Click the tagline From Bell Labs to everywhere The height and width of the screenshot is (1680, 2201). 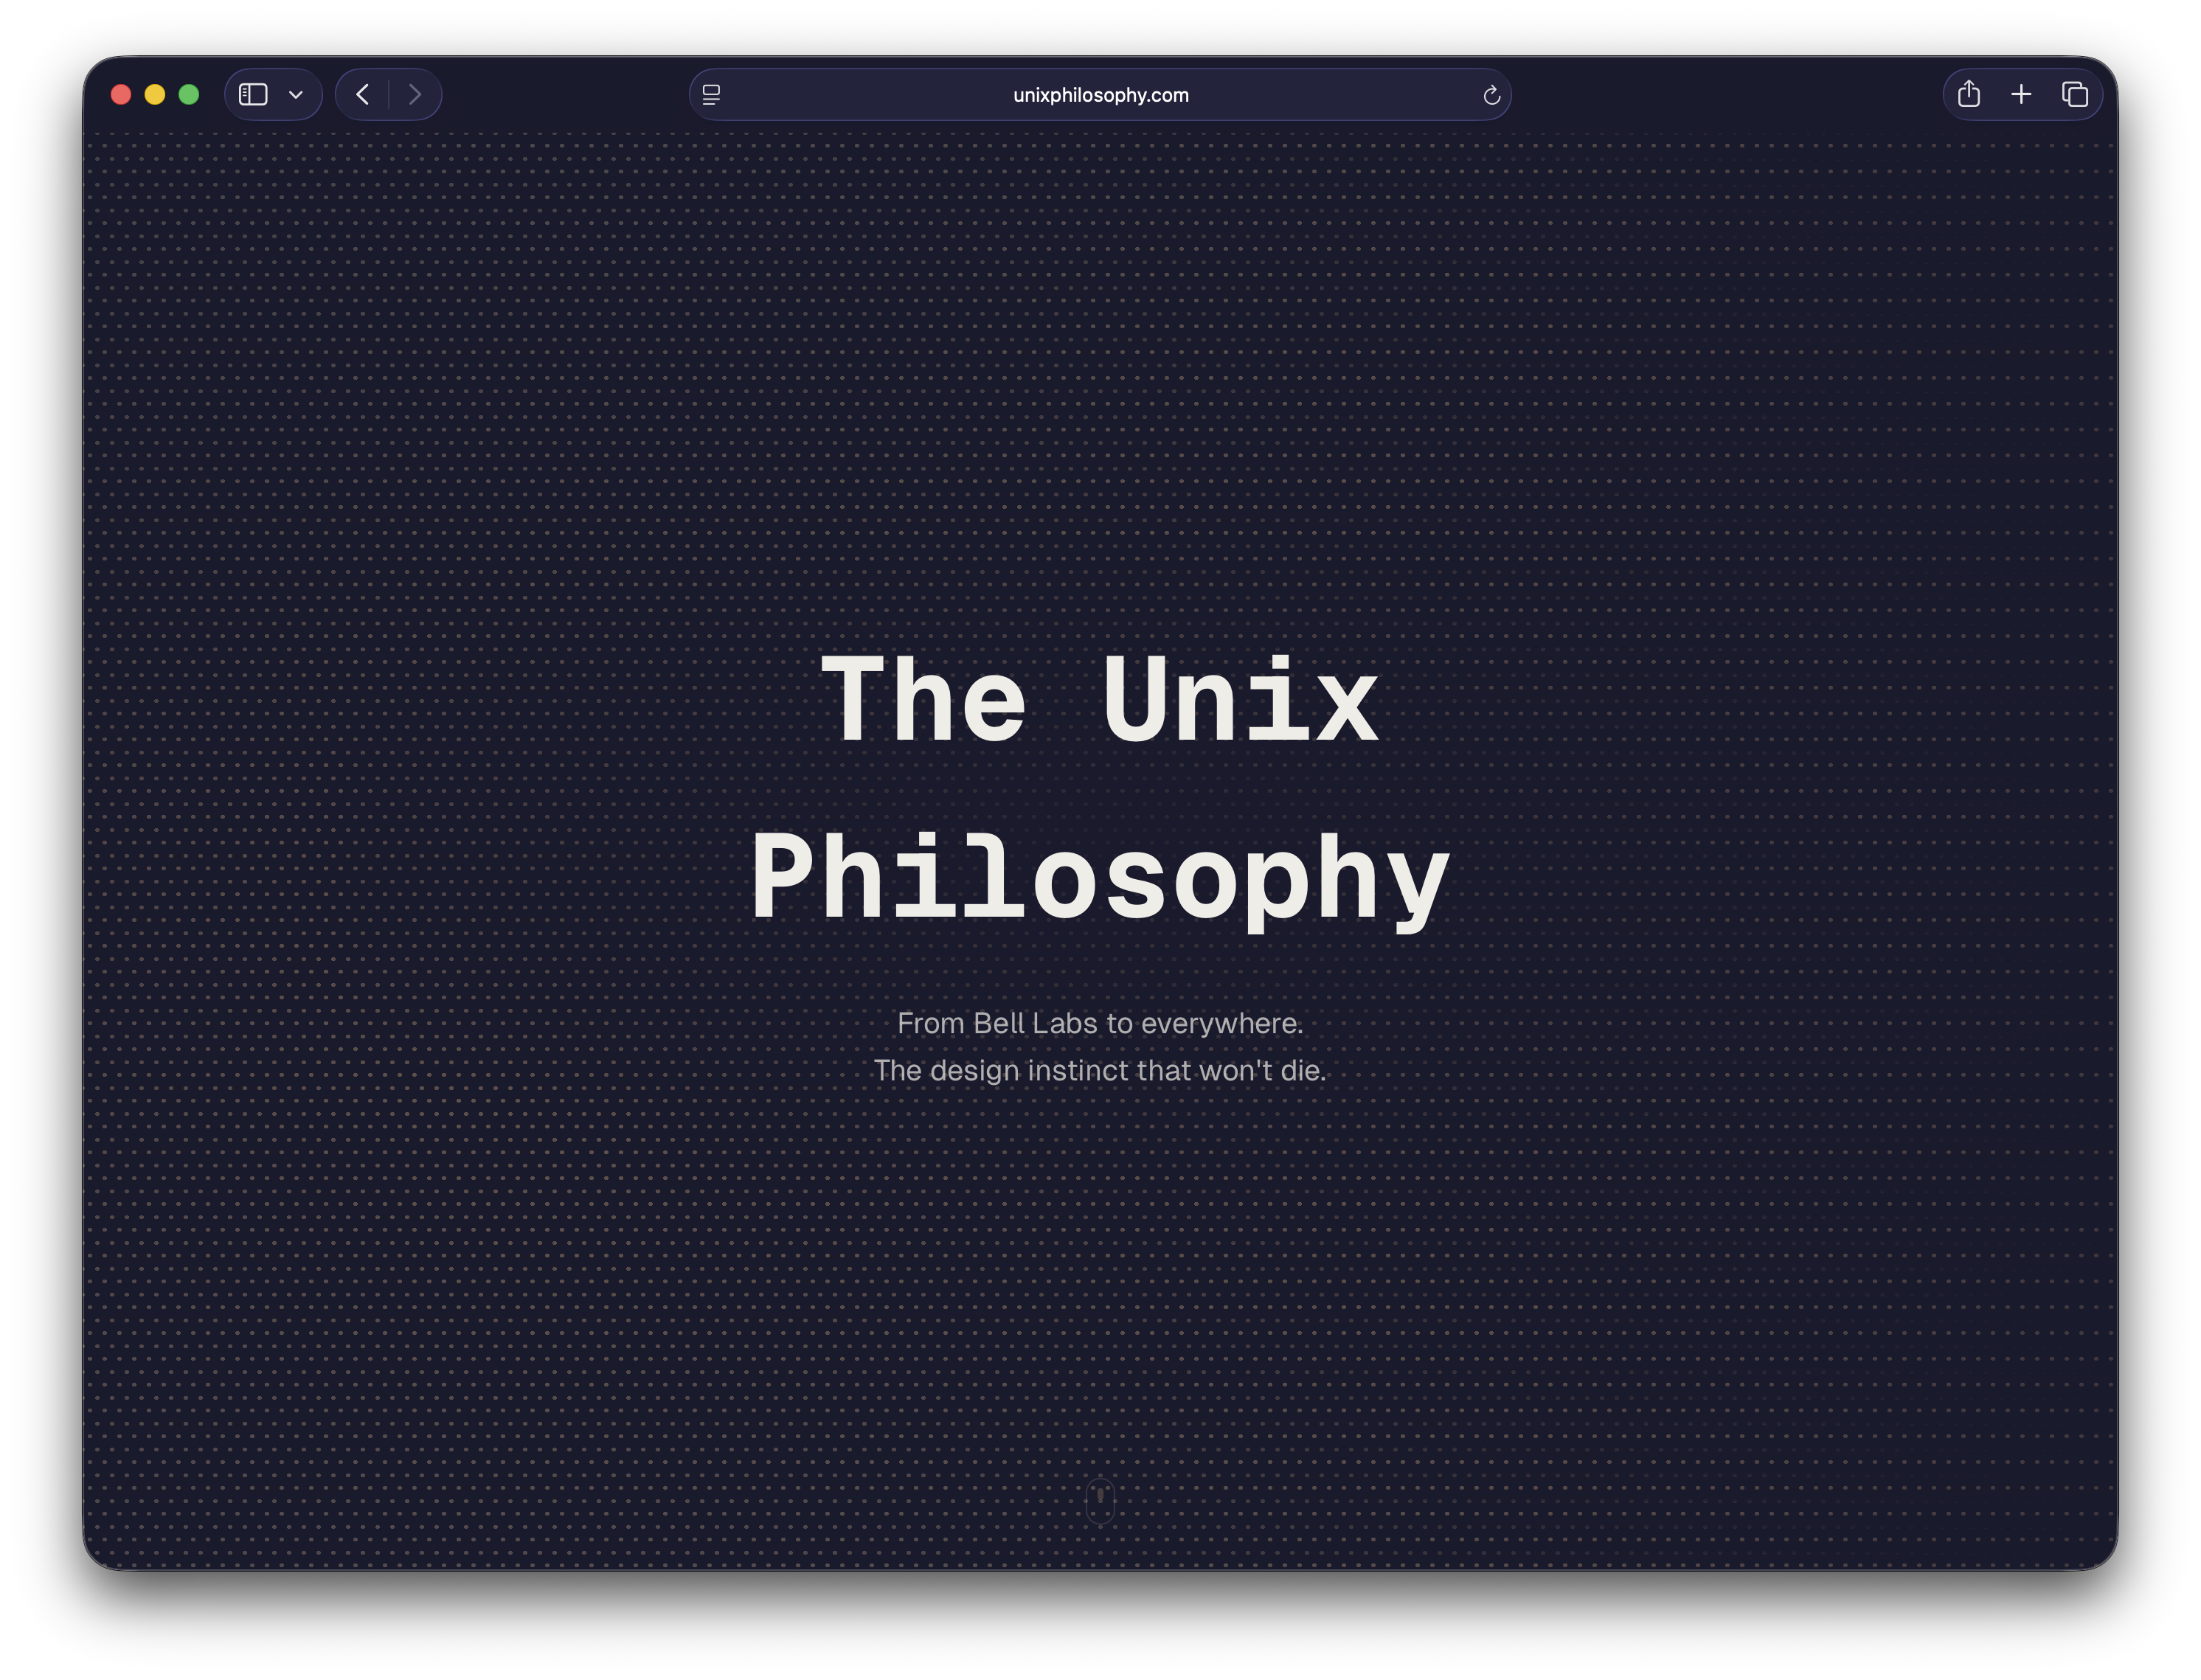click(1100, 1023)
